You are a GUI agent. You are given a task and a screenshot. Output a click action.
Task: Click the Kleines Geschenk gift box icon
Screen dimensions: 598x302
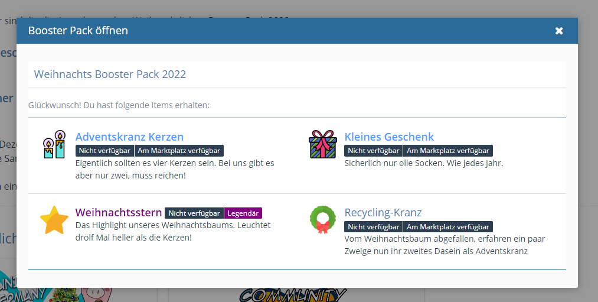point(322,144)
